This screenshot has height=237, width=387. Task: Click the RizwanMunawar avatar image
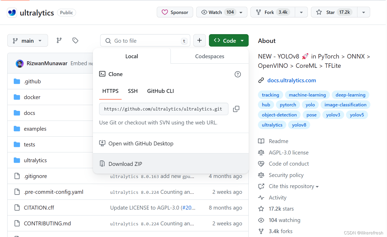point(20,63)
